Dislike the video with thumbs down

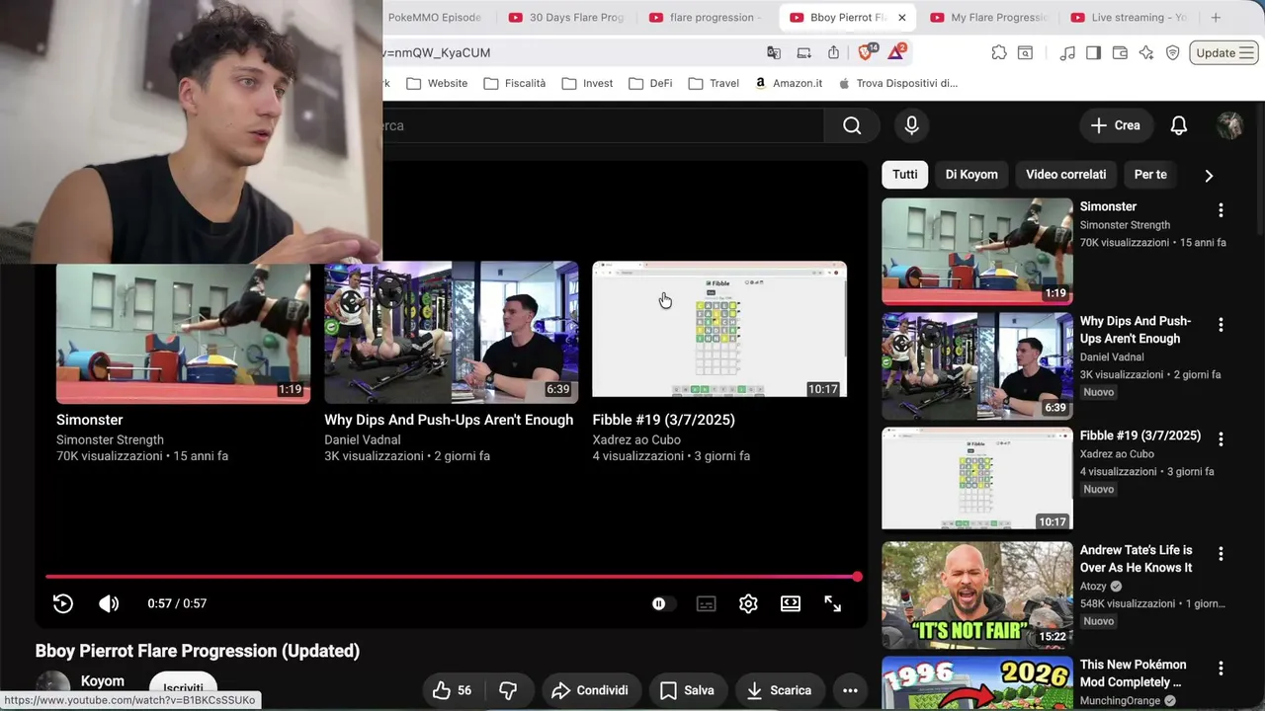(x=509, y=690)
